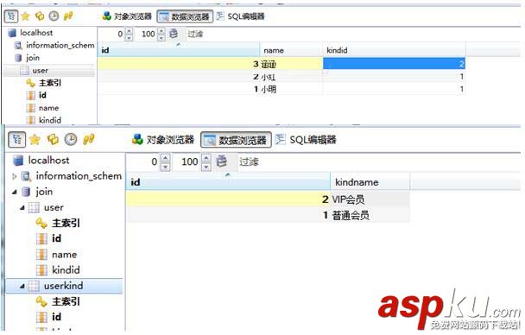Click the yellow cubes icon in lower toolbar
Viewport: 525px width, 335px height.
[x=53, y=139]
